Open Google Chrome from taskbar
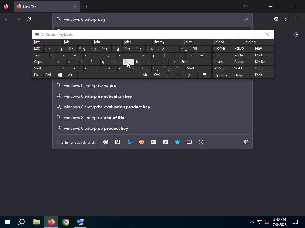Screen dimensions: 305x228 coord(66,222)
